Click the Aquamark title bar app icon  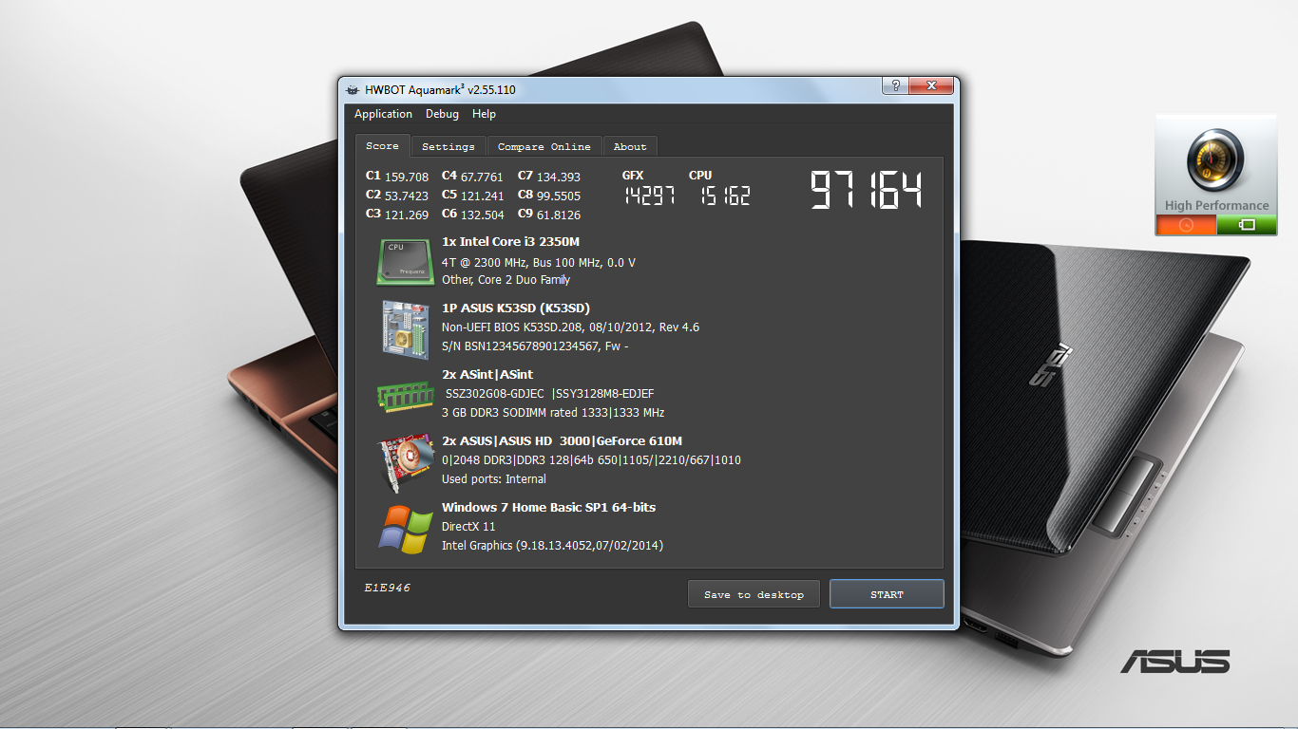pos(352,90)
